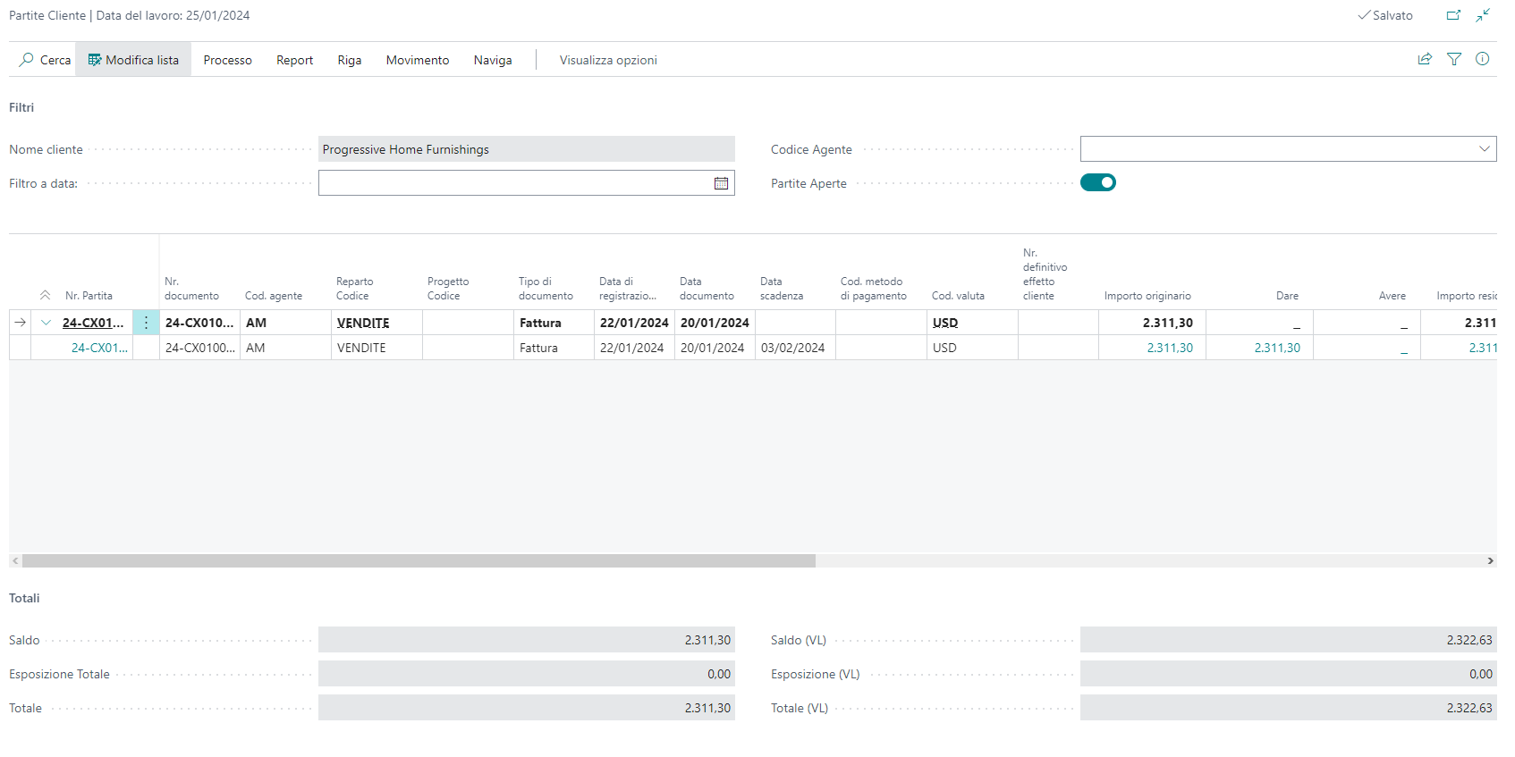Collapse the first 24-CX01 row group
Viewport: 1515px width, 757px height.
[47, 323]
